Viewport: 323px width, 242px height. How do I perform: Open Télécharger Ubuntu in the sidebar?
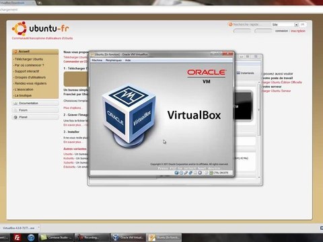28,59
